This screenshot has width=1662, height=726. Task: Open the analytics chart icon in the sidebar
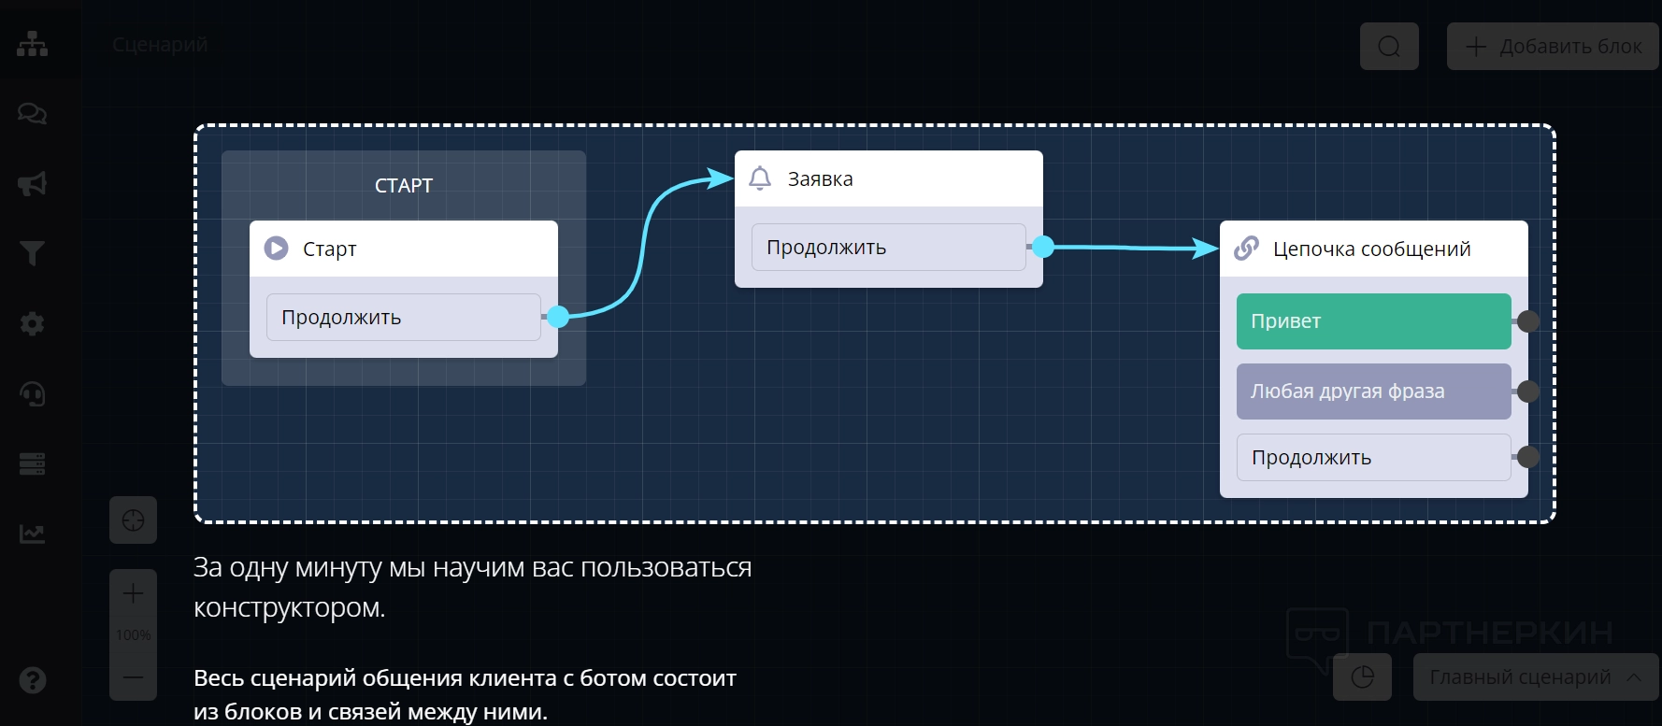coord(33,534)
